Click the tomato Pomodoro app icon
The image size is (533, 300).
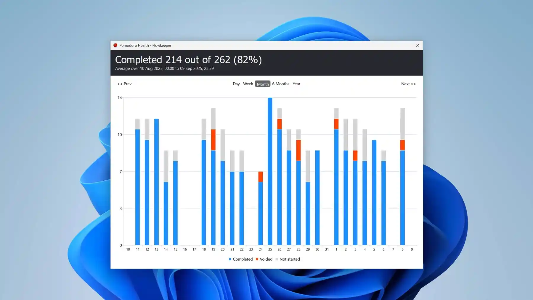tap(115, 45)
